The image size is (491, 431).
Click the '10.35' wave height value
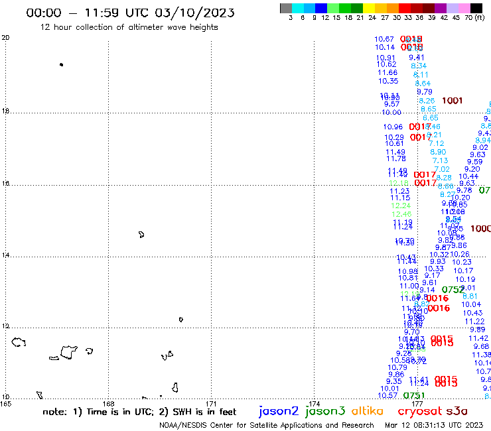pos(388,81)
